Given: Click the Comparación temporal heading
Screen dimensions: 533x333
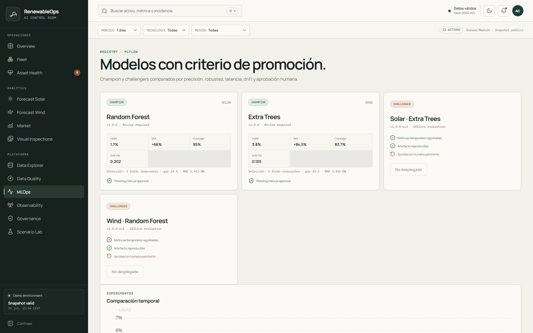Looking at the screenshot, I should pos(133,301).
